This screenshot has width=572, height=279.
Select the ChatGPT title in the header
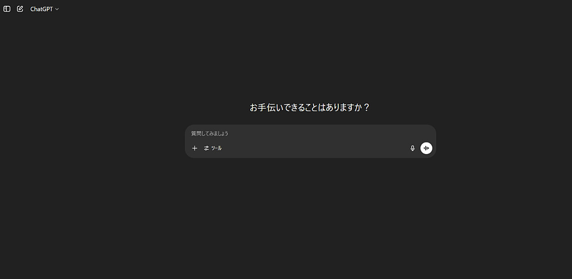42,9
